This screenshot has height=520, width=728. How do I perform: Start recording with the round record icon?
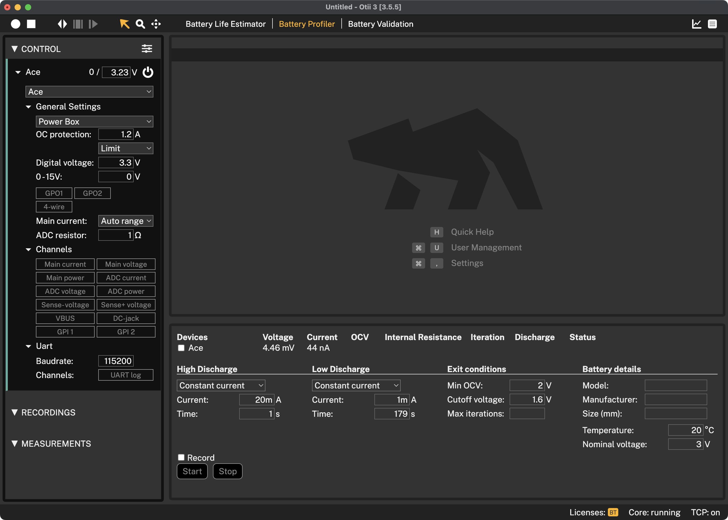(x=15, y=24)
